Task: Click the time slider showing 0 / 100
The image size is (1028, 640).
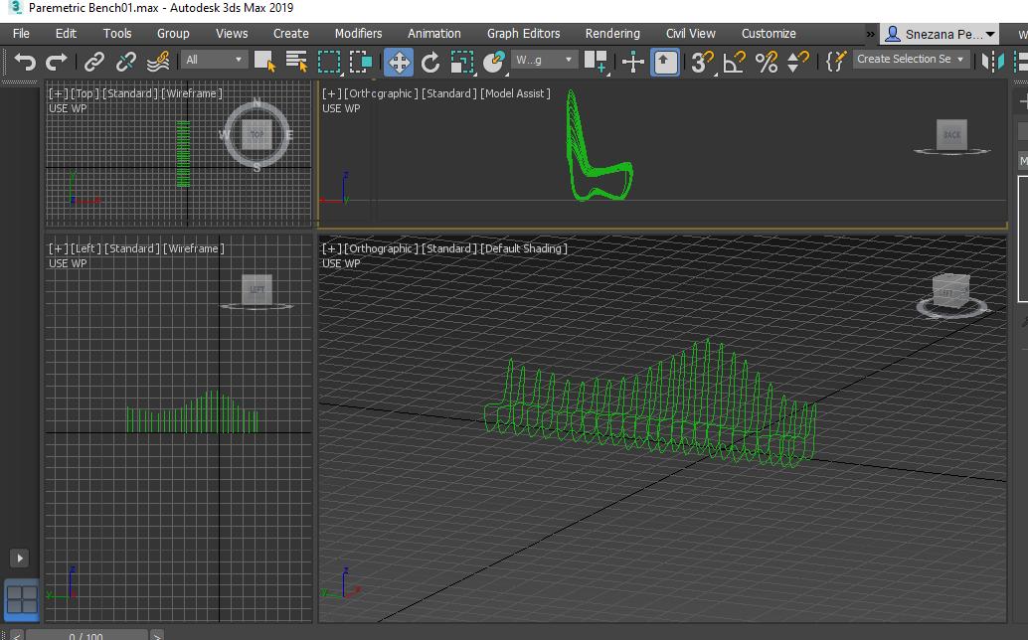Action: pyautogui.click(x=86, y=635)
